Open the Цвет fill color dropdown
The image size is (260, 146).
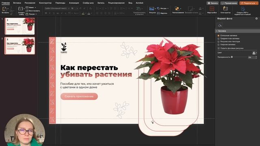click(255, 53)
